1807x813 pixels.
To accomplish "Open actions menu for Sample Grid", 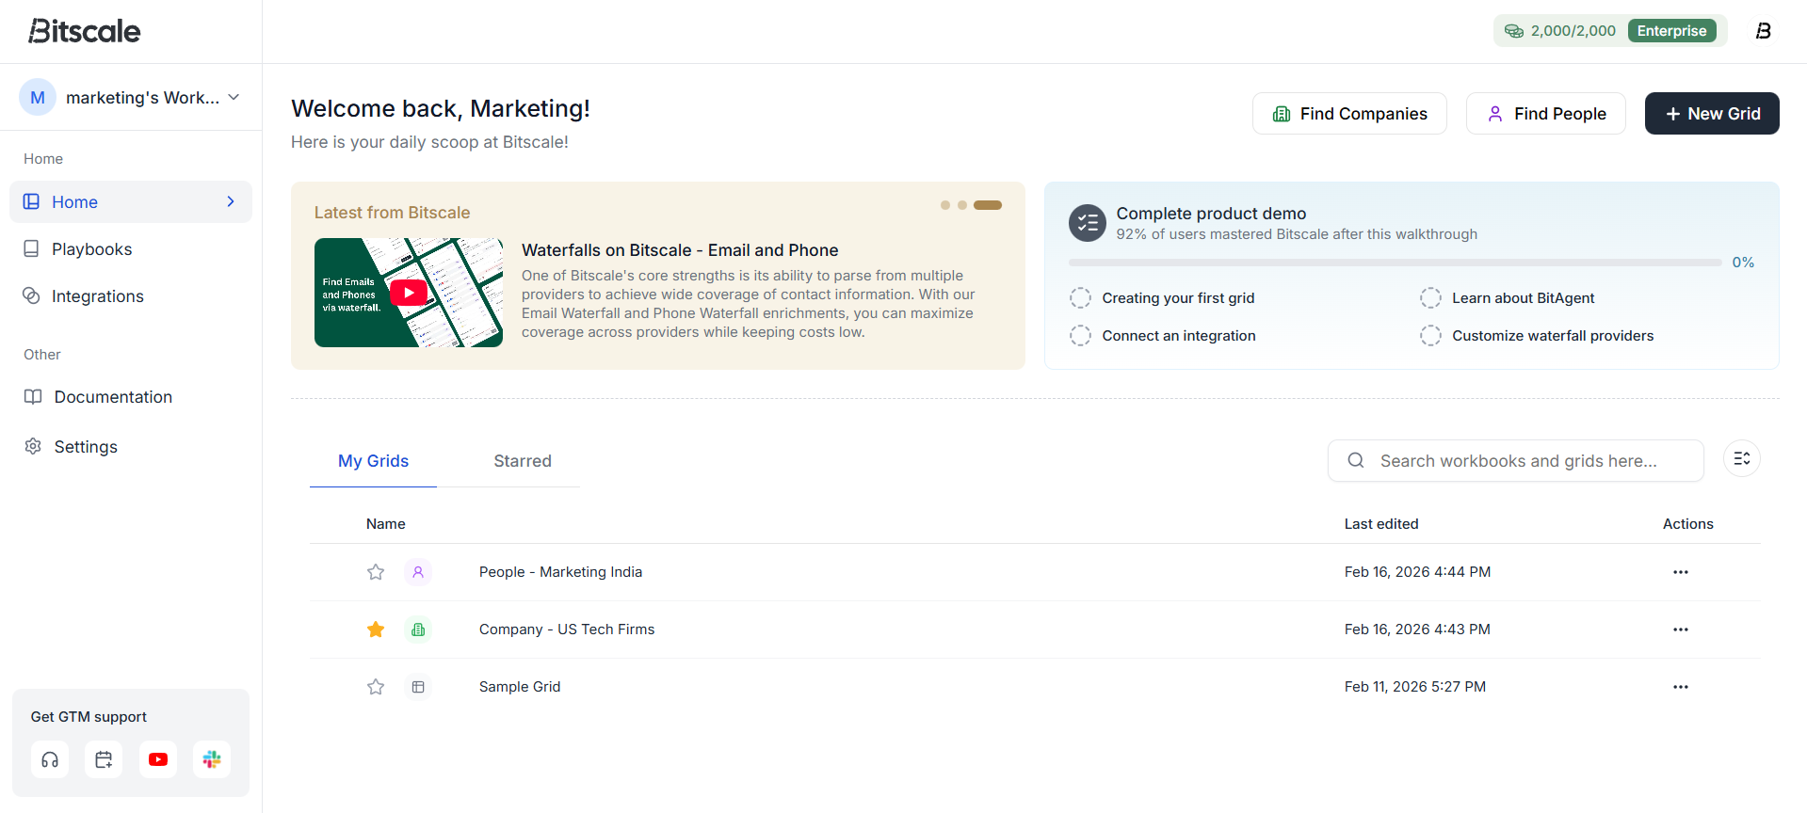I will pyautogui.click(x=1681, y=687).
